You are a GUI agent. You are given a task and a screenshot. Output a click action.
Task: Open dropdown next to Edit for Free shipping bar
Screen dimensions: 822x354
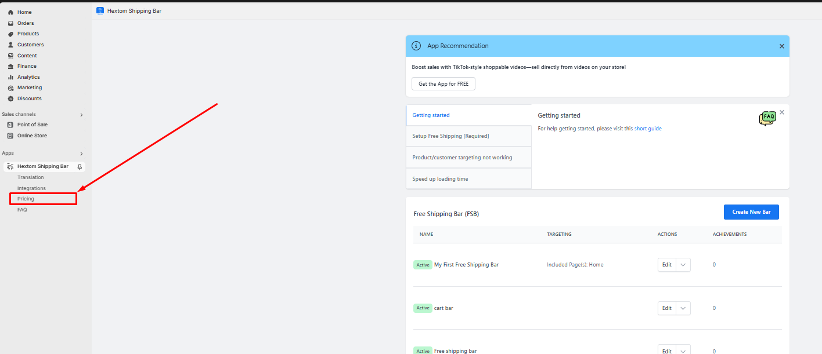(683, 351)
